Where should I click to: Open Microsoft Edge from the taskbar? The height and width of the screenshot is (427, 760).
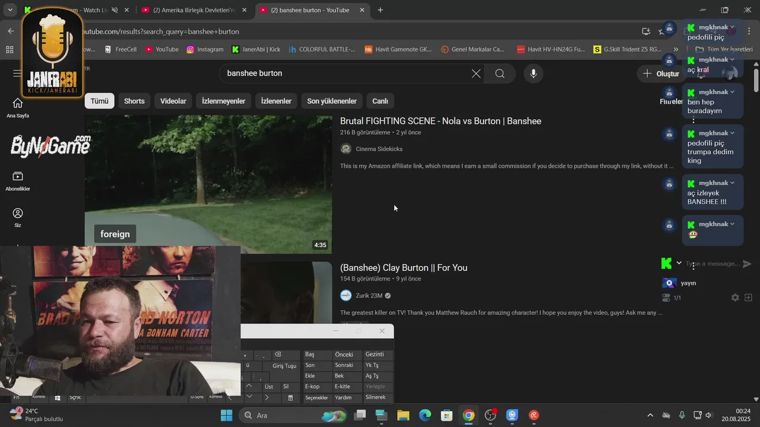(x=425, y=415)
